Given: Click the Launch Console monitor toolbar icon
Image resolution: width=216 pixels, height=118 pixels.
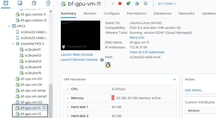Looking at the screenshot, I should [x=128, y=4].
